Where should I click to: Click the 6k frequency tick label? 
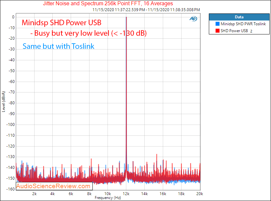pyautogui.click(x=71, y=194)
